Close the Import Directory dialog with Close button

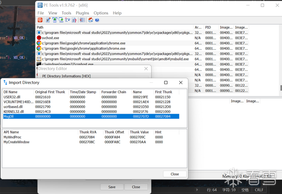coord(175,174)
